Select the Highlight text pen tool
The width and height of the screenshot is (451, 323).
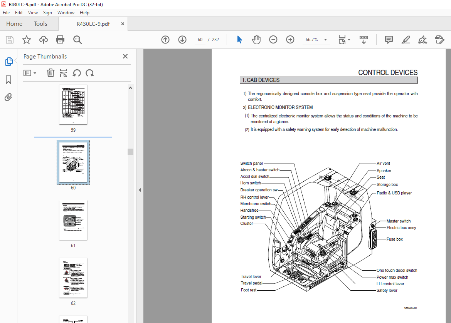pyautogui.click(x=406, y=40)
